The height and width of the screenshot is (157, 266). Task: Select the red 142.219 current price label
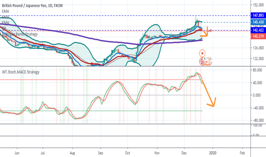pos(258,36)
